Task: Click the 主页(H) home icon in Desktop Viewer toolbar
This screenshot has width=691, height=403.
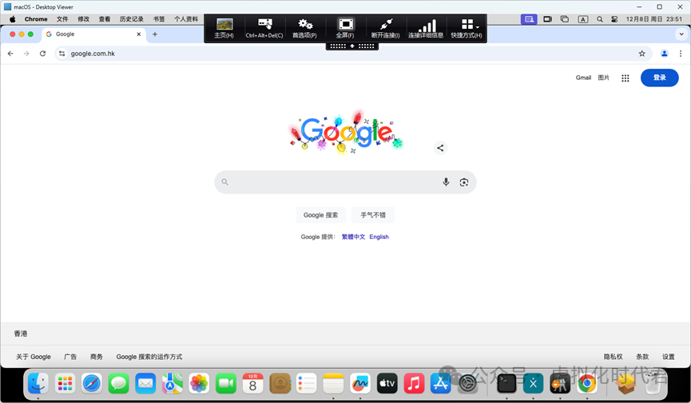Action: point(224,28)
